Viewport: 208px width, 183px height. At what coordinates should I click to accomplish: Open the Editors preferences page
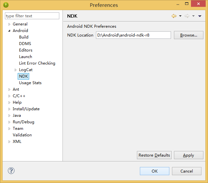click(x=26, y=50)
